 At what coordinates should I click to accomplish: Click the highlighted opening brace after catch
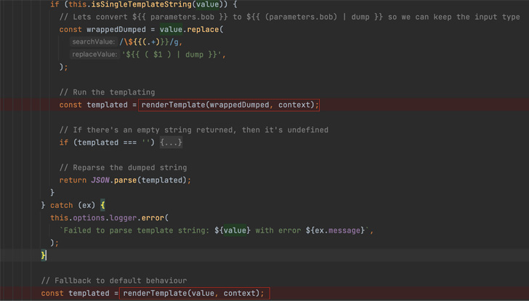coord(102,205)
